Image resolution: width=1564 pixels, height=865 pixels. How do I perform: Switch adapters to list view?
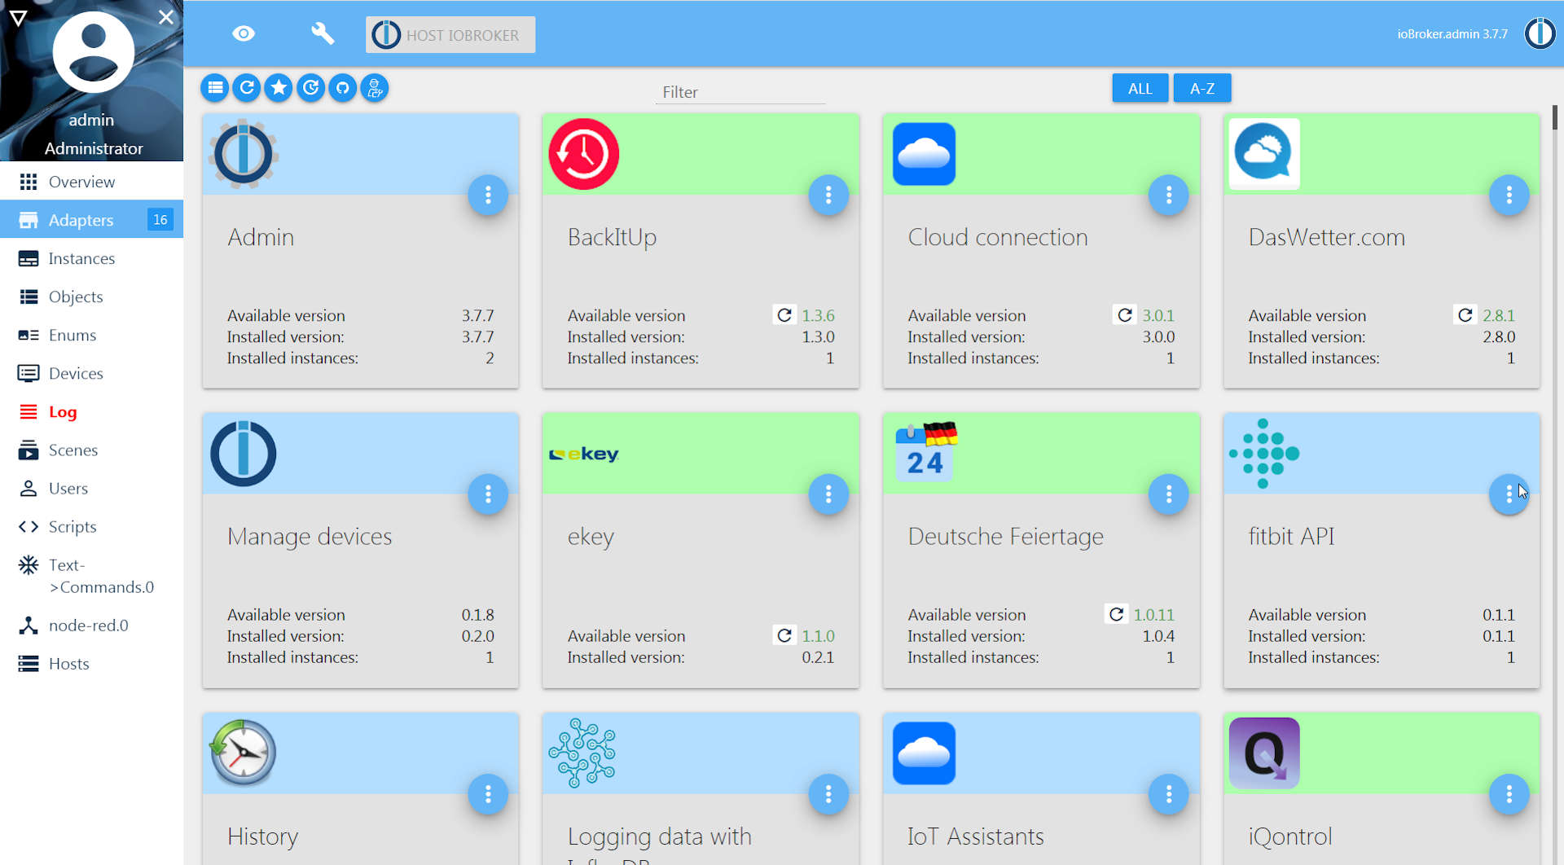(215, 88)
